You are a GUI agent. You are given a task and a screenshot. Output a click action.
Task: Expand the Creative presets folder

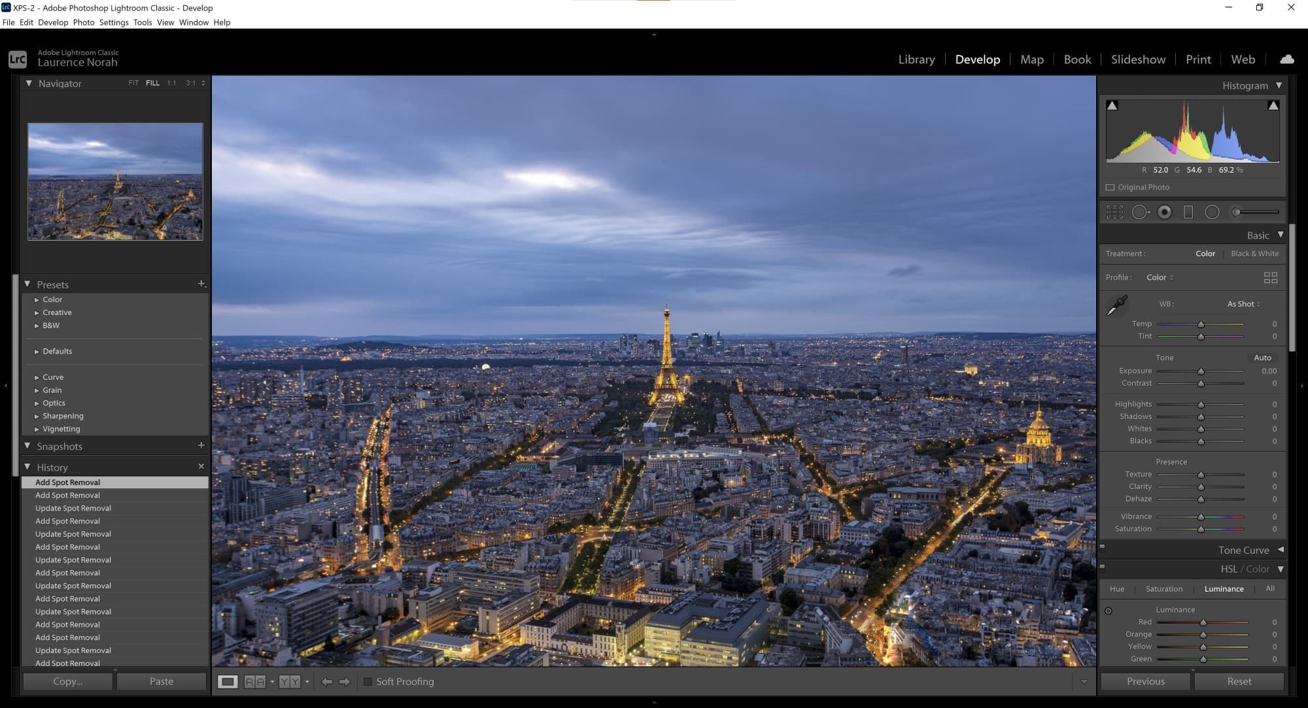pyautogui.click(x=37, y=313)
